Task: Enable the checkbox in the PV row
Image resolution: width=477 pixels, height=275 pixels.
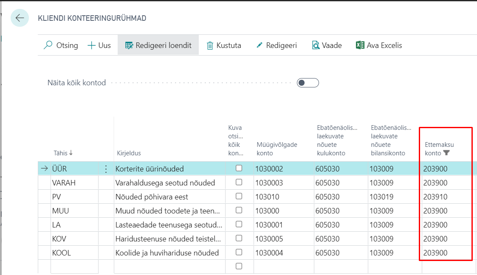Action: click(239, 196)
